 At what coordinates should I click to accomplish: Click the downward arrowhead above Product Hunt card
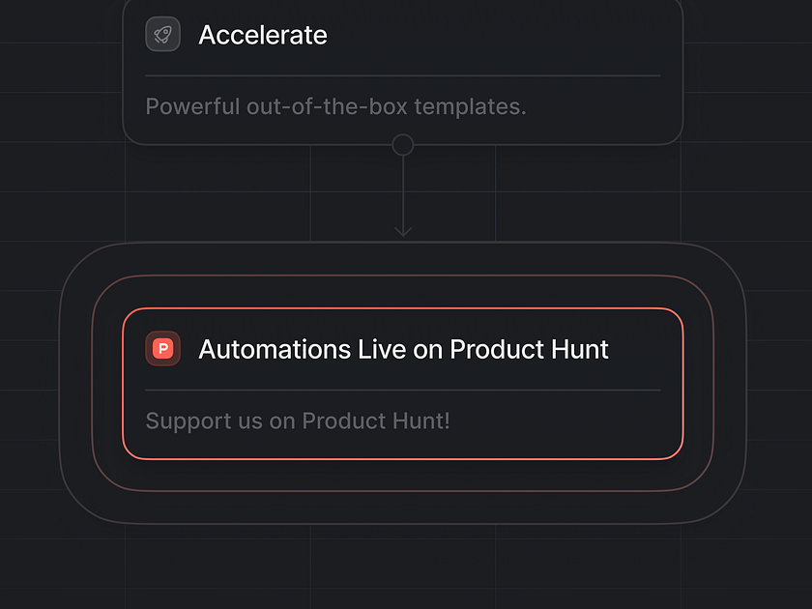click(403, 231)
